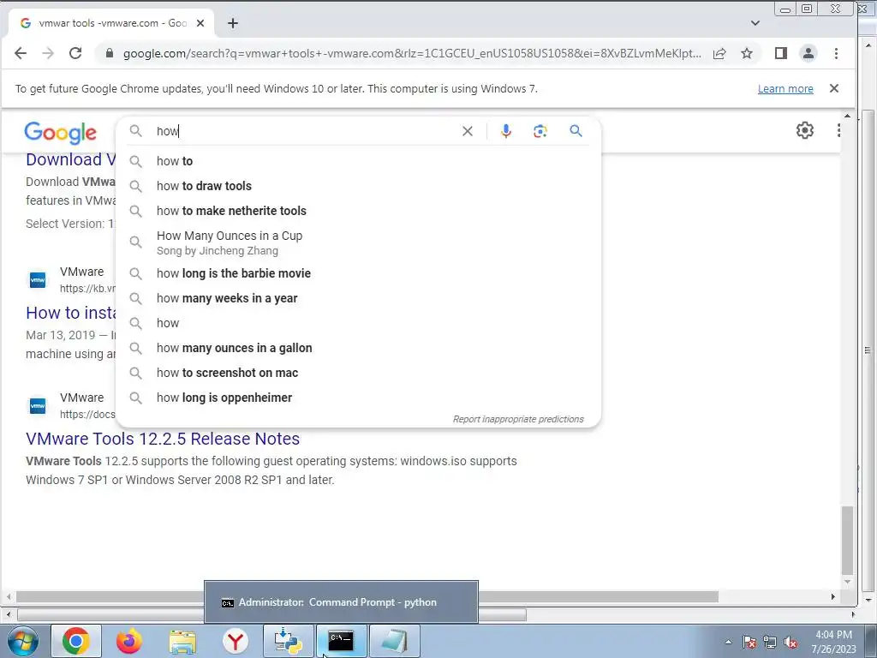Bookmark this tab with the star
The width and height of the screenshot is (877, 658).
747,53
